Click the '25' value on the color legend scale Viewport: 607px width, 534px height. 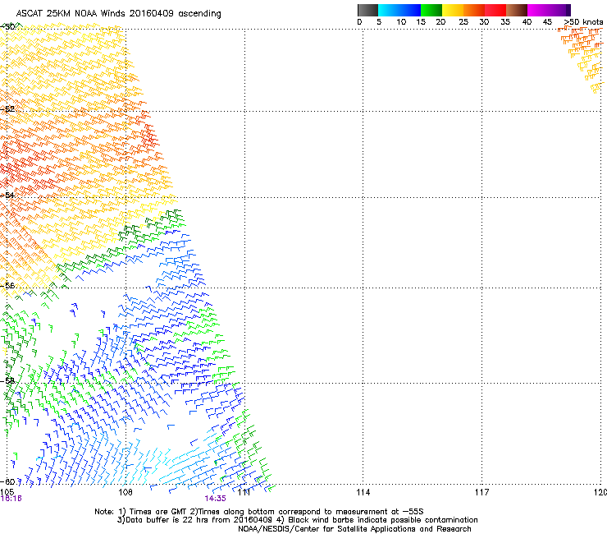[x=463, y=22]
